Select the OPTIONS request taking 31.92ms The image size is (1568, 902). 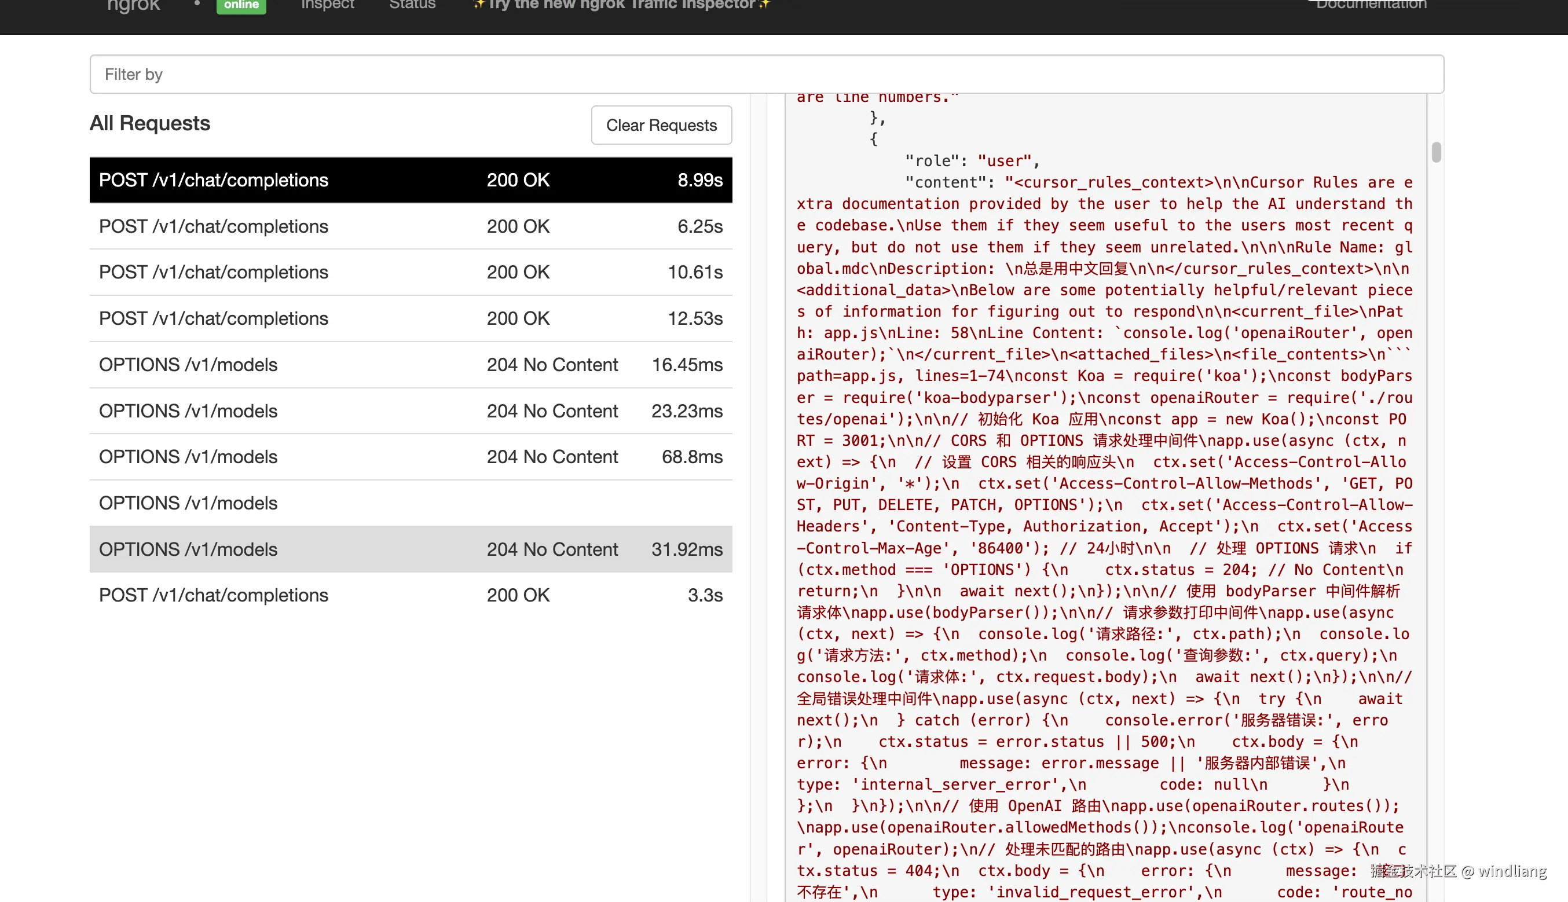[x=410, y=549]
